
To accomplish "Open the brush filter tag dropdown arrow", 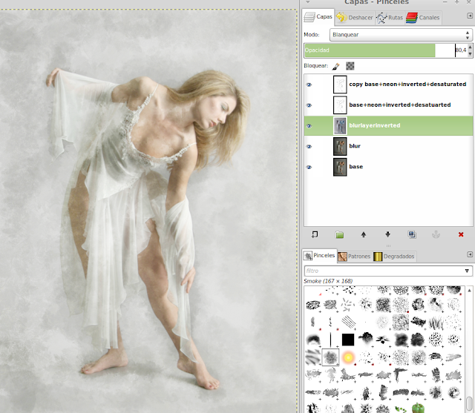I will pos(467,271).
